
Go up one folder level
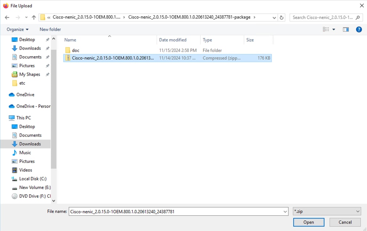[x=34, y=17]
